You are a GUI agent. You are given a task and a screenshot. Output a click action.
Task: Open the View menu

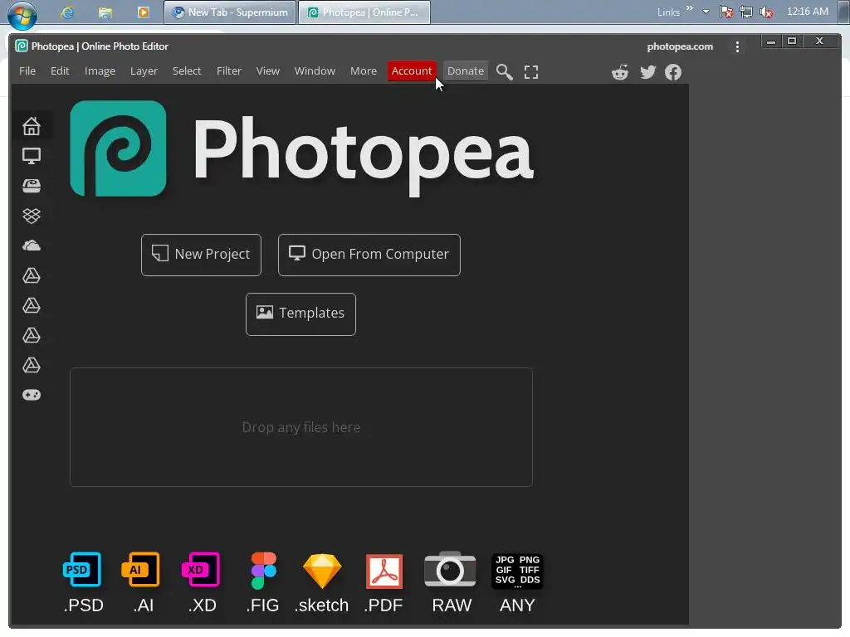268,71
